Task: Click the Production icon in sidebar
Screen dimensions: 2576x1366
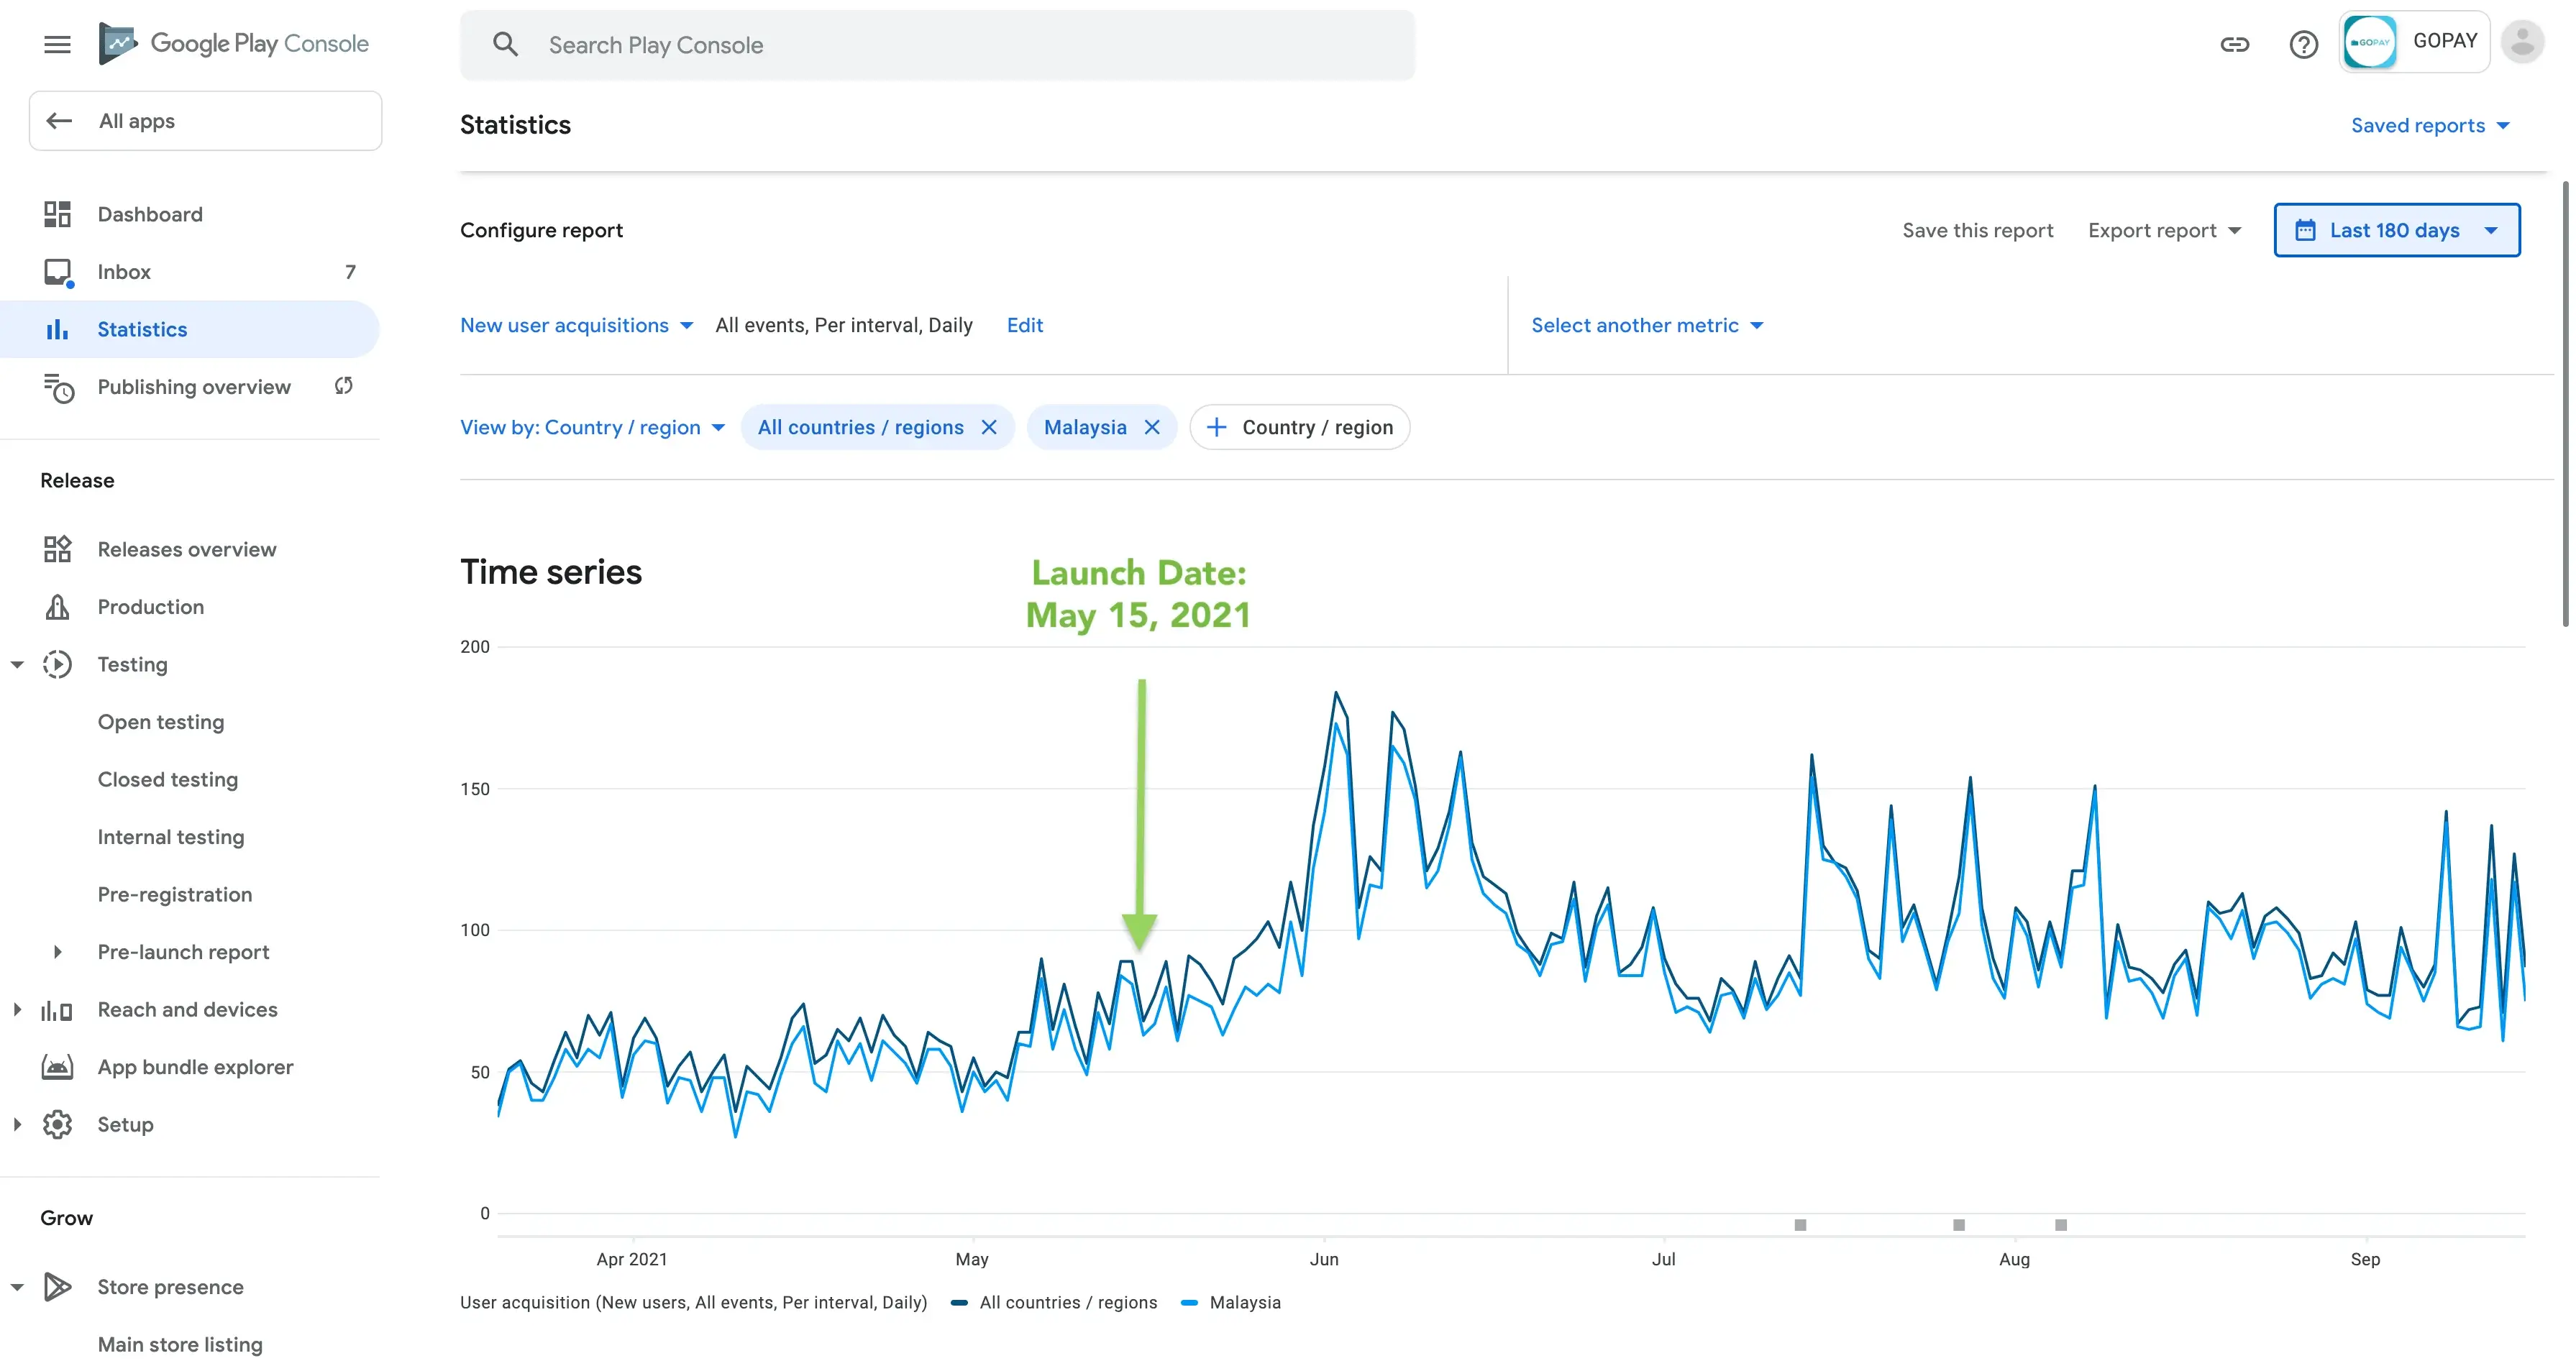Action: pyautogui.click(x=57, y=607)
